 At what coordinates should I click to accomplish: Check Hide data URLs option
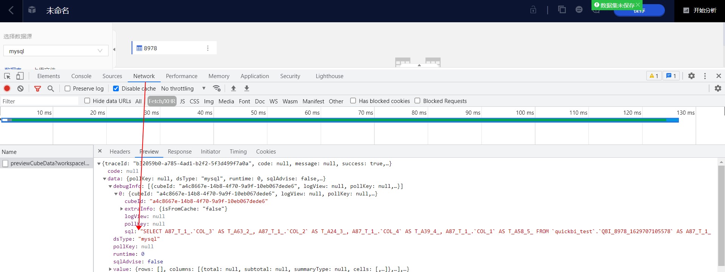87,101
